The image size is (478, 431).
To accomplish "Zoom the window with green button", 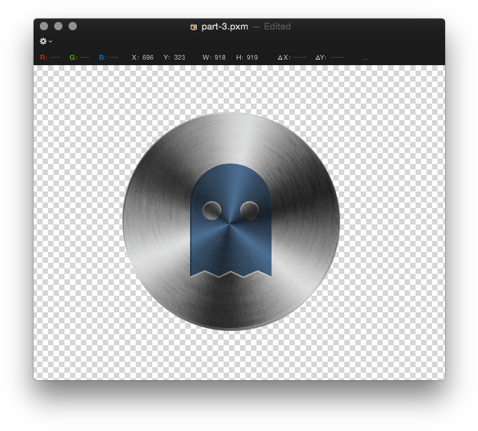I will 73,26.
